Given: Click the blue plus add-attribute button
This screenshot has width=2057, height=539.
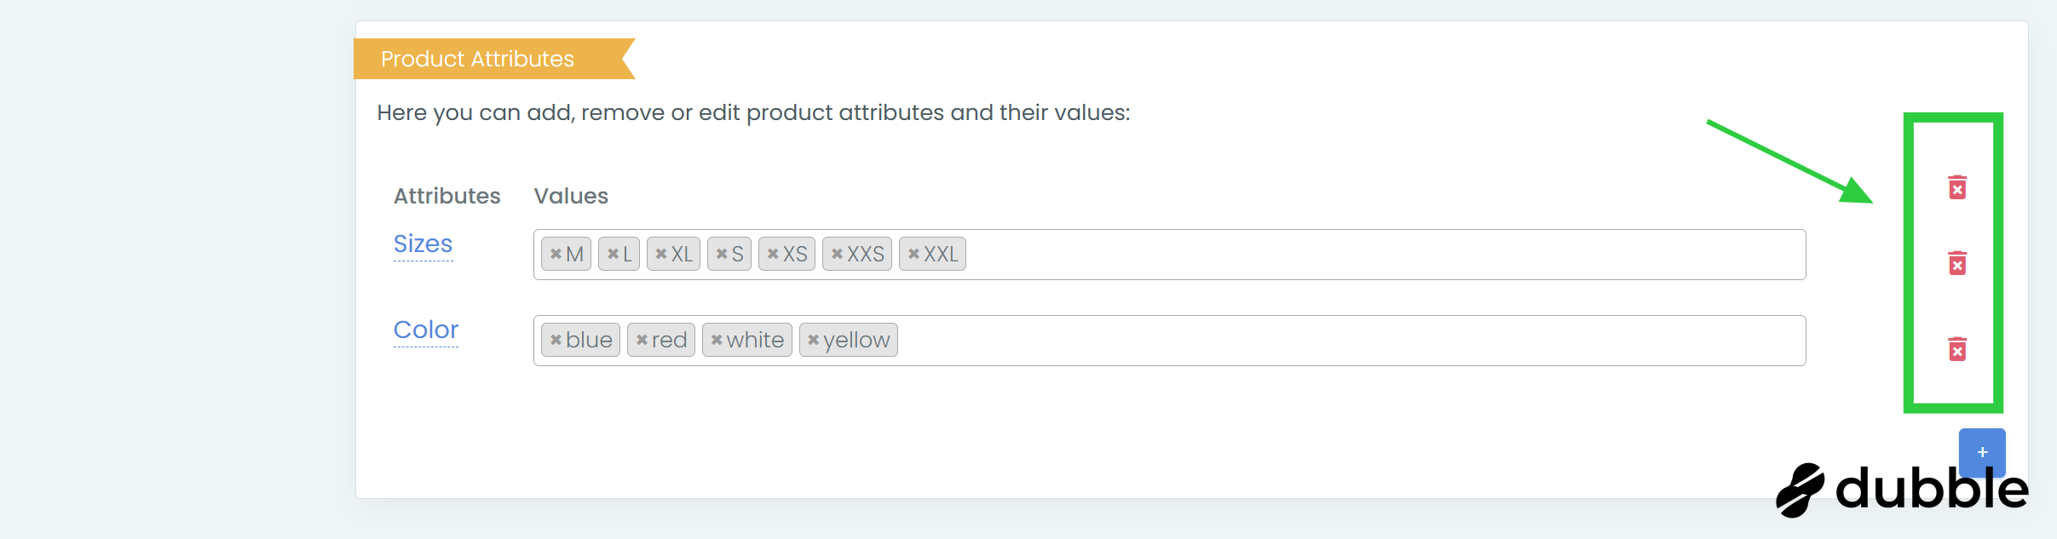Looking at the screenshot, I should tap(1982, 451).
